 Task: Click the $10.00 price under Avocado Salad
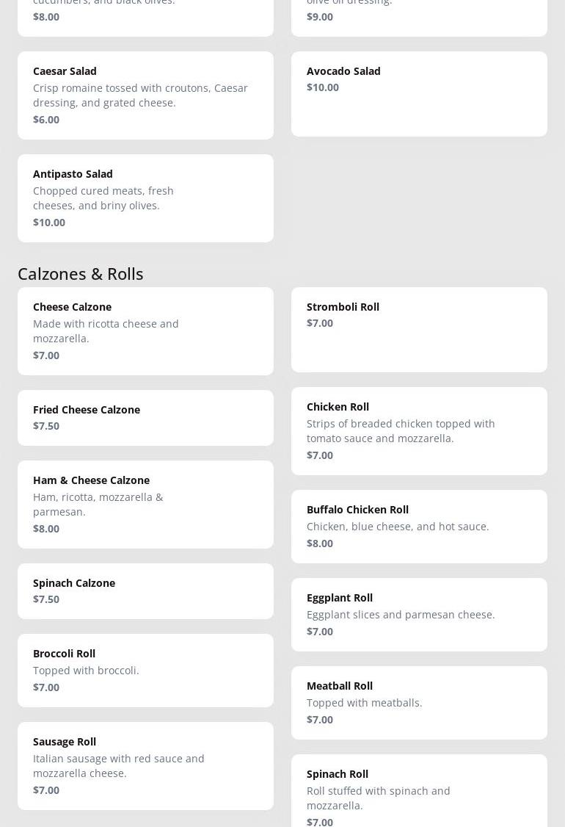click(x=323, y=87)
